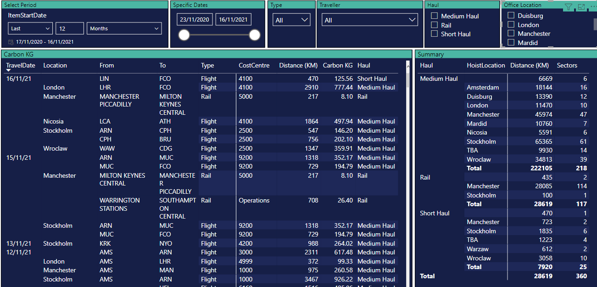Enable the Rail haul checkbox
Screen dimensions: 597x287
[434, 25]
